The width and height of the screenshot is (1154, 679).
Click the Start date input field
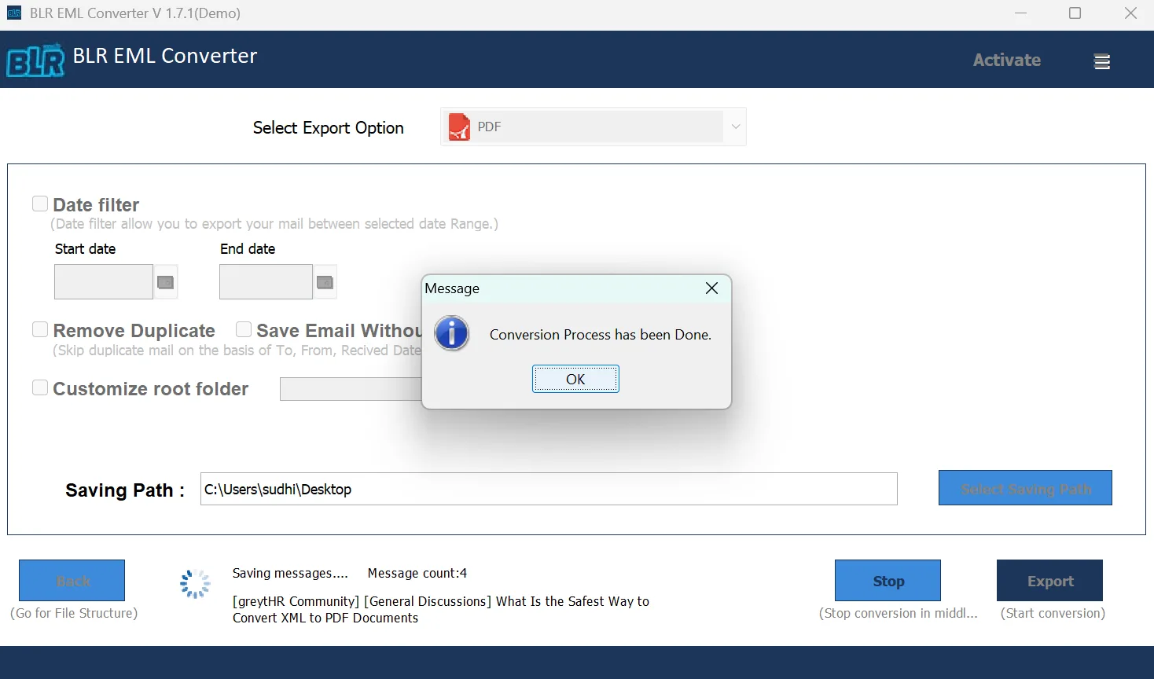tap(103, 282)
